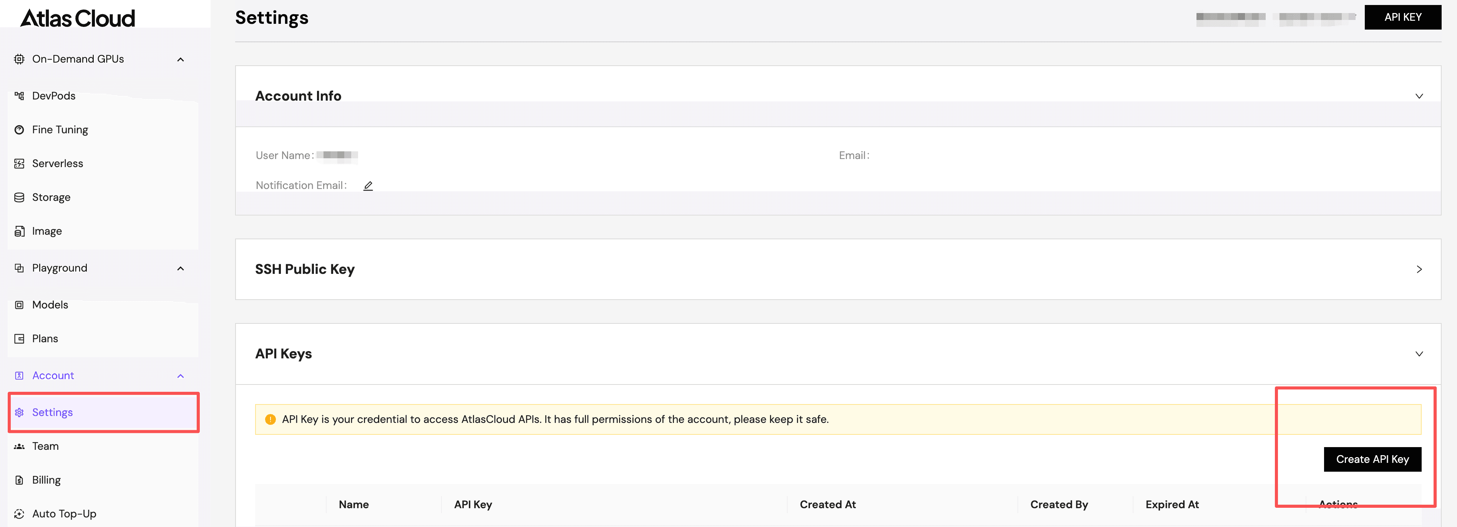Screen dimensions: 1457x527
Task: Click the black API KEY button
Action: coord(1403,17)
